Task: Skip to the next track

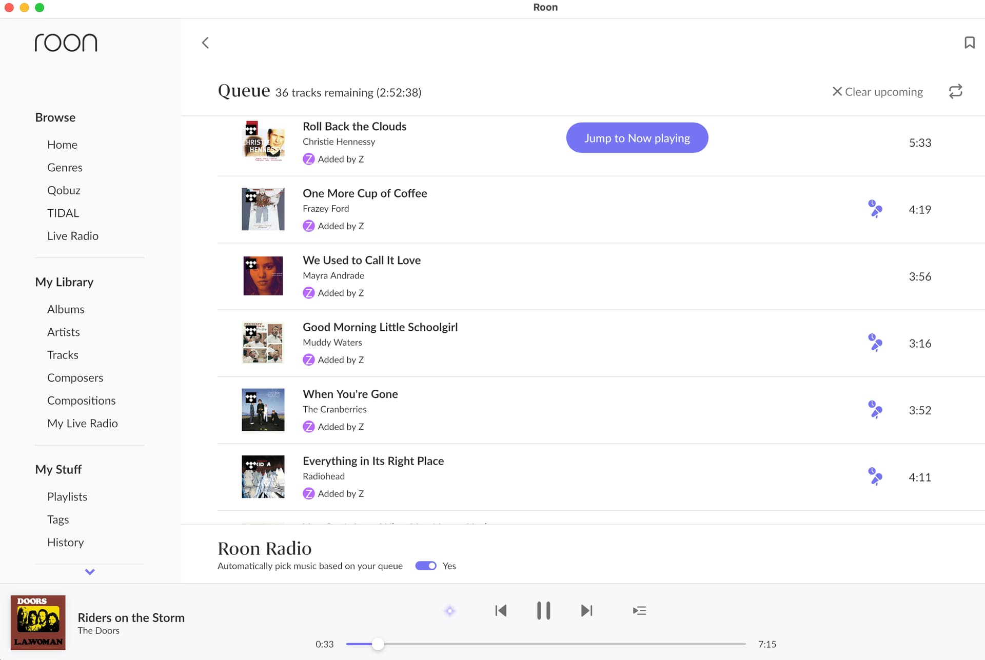Action: (x=586, y=611)
